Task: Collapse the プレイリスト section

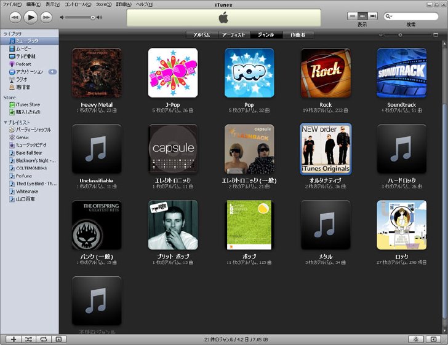Action: coord(6,122)
